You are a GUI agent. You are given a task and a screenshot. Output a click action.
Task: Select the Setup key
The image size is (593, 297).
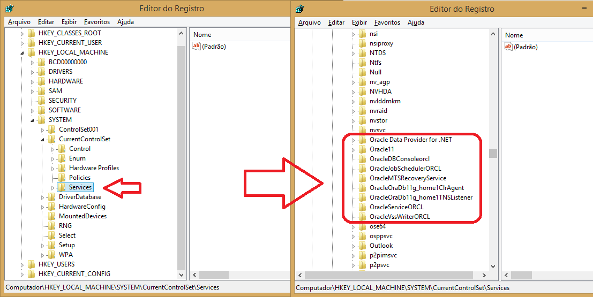click(66, 245)
